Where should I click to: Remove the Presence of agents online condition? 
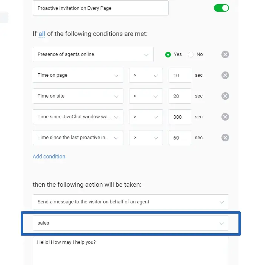pos(225,54)
